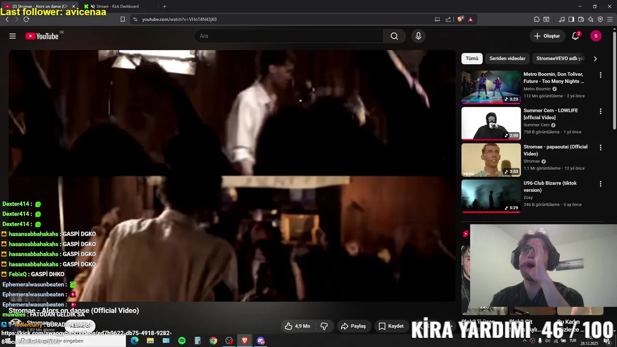Click the share page icon in address bar
This screenshot has height=347, width=617.
pyautogui.click(x=448, y=19)
